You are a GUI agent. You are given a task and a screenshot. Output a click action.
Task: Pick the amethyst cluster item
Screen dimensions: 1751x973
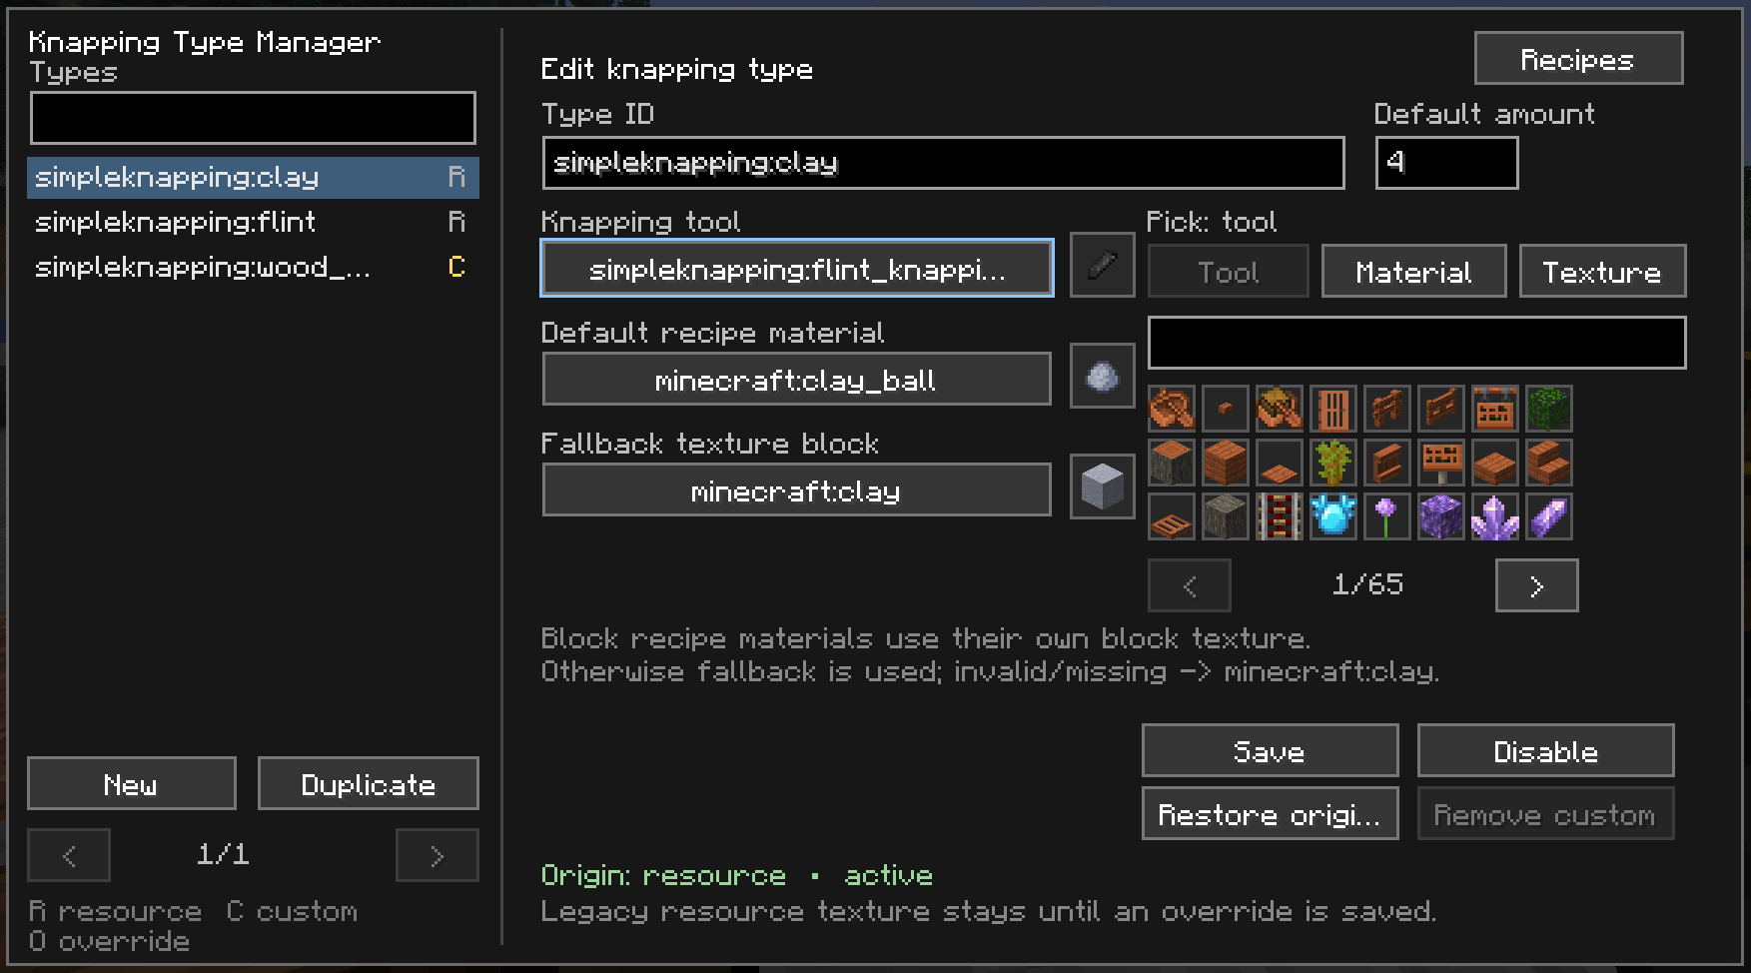(1495, 516)
